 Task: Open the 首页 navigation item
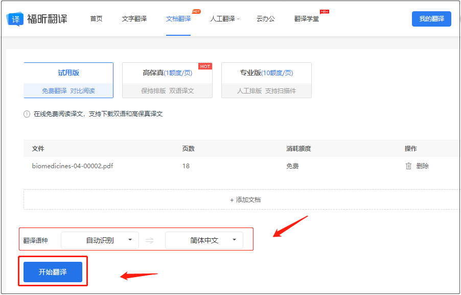coord(96,18)
